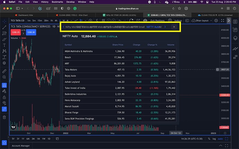Toggle the percent scale option
The image size is (239, 149).
click(x=209, y=139)
